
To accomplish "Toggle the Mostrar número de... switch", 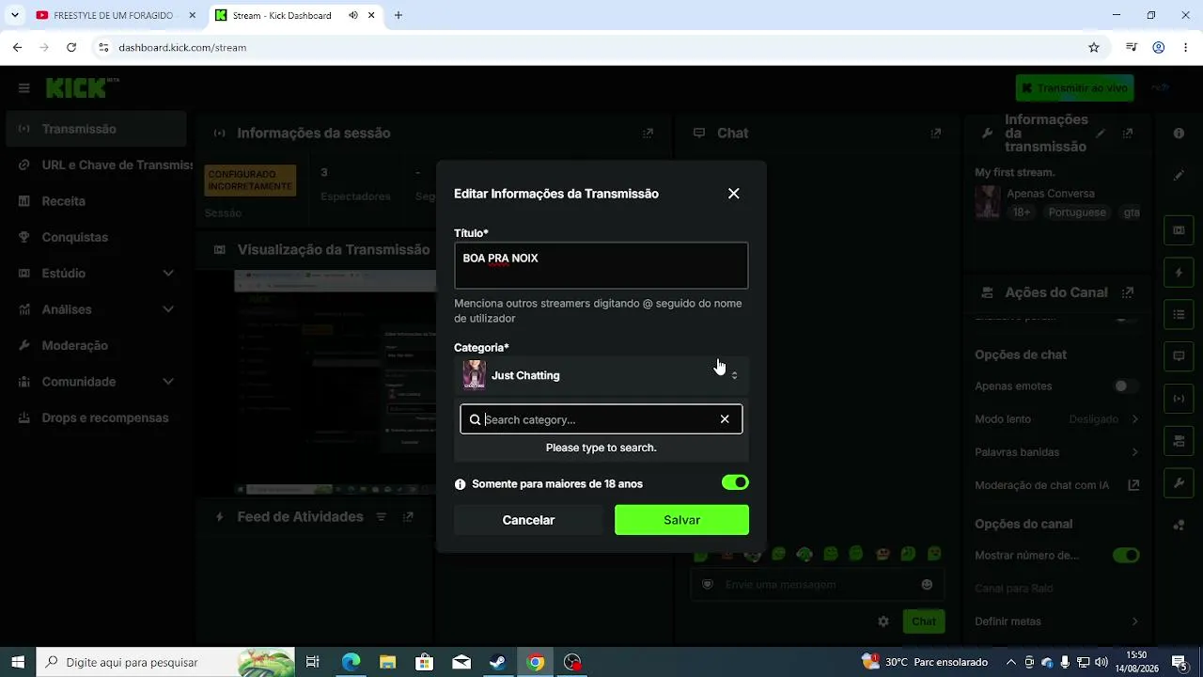I will pos(1126,556).
